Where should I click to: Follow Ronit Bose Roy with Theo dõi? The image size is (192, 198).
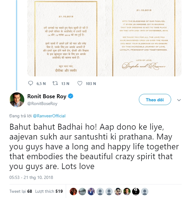tap(155, 100)
